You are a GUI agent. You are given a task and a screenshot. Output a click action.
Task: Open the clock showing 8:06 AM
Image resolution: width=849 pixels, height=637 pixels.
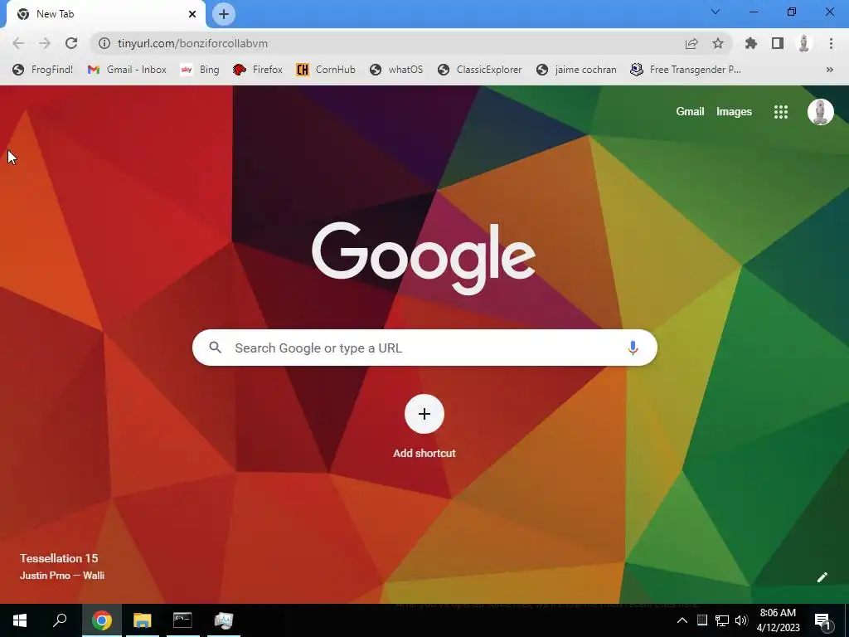click(x=778, y=620)
